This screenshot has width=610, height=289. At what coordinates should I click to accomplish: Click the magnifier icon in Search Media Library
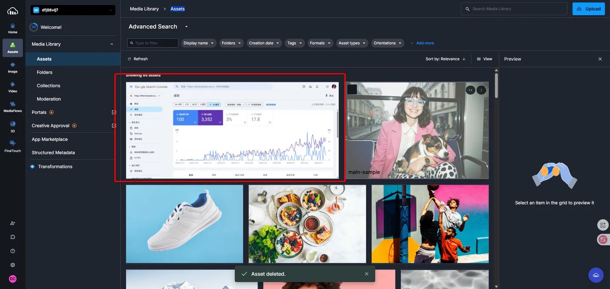468,9
